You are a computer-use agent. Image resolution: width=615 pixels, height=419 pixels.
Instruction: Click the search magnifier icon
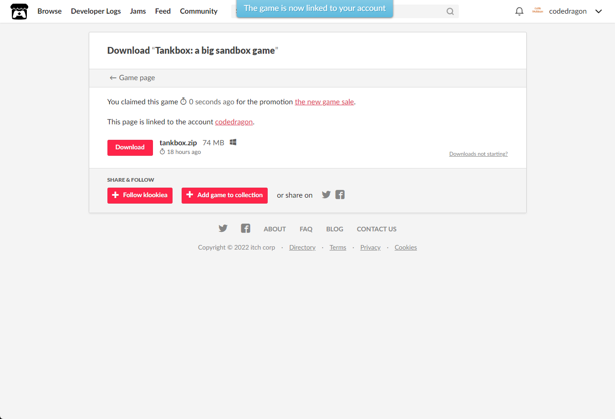tap(450, 11)
